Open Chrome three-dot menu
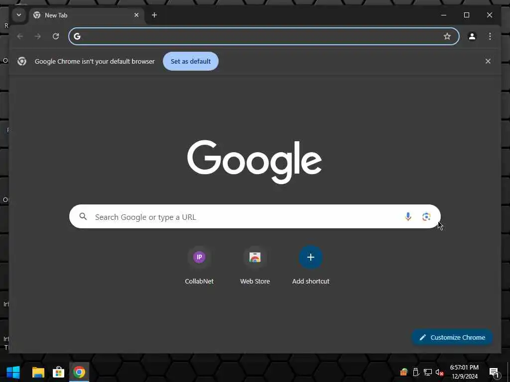 [x=490, y=36]
